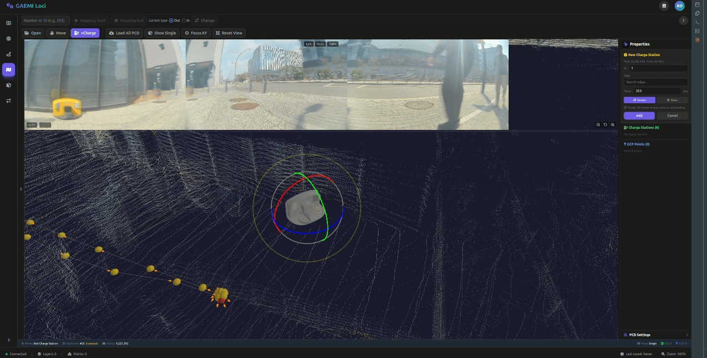Screen dimensions: 707x358
Task: Click the swap arrows sidebar icon
Action: click(8, 100)
